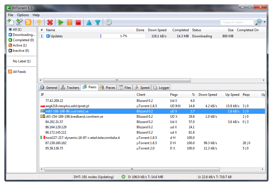Open the search engine dropdown arrow
274x187 pixels.
click(265, 22)
